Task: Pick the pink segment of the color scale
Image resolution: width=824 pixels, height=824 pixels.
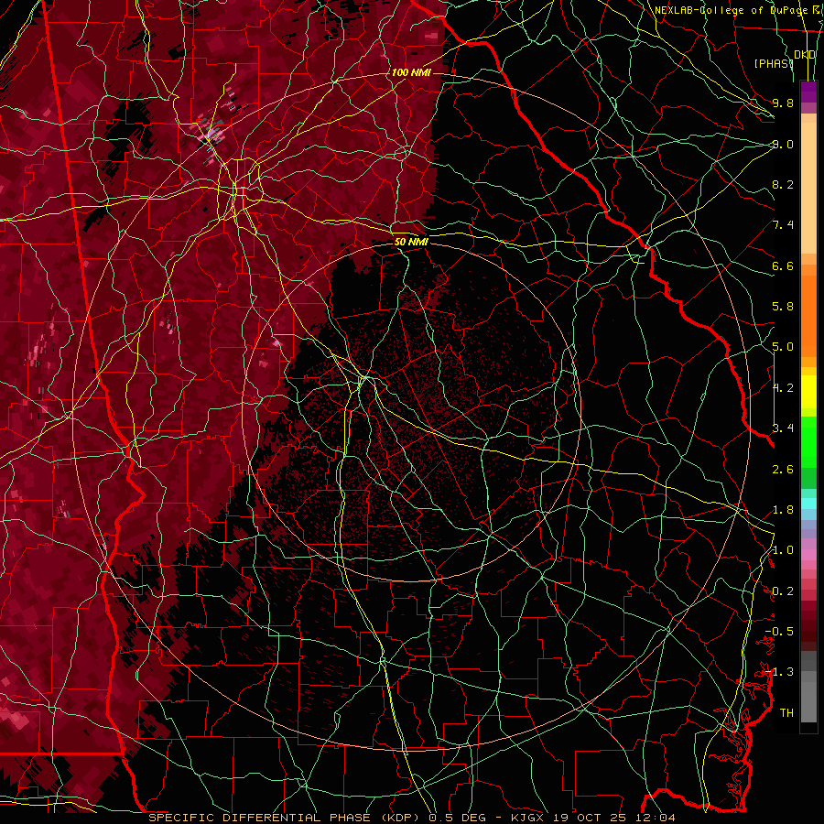Action: [808, 555]
